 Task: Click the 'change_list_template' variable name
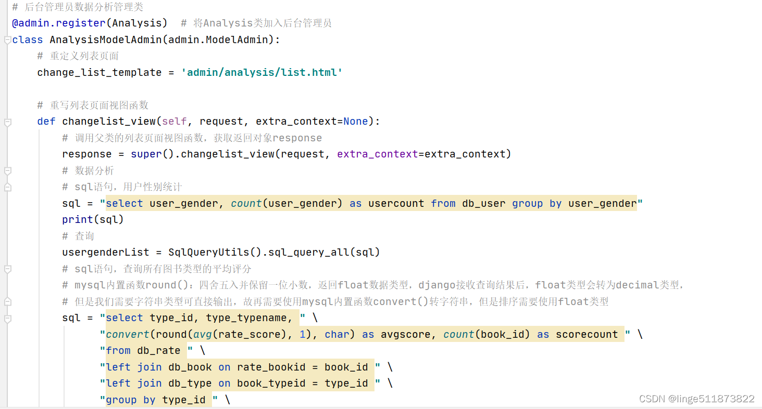(x=99, y=73)
